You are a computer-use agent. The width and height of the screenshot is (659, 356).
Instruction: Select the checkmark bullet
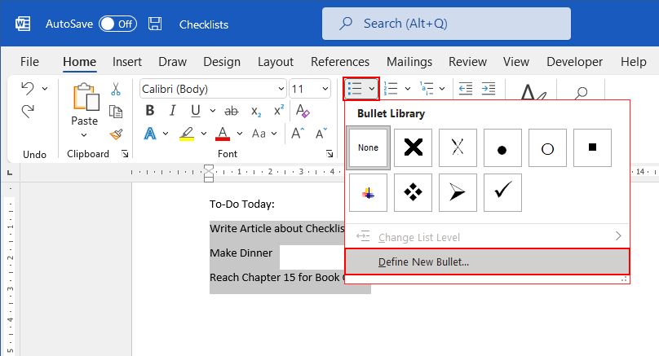tap(502, 193)
